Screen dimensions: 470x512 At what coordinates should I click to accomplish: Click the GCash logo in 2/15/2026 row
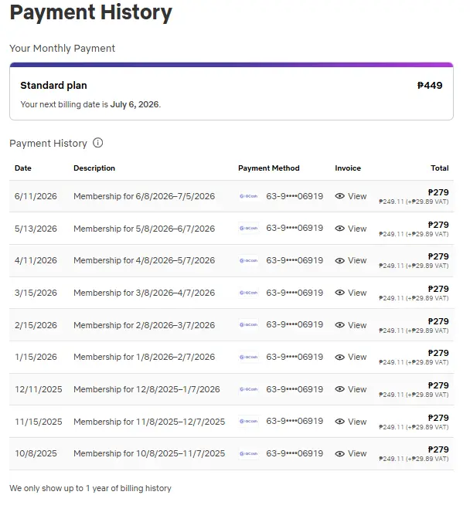(x=248, y=324)
